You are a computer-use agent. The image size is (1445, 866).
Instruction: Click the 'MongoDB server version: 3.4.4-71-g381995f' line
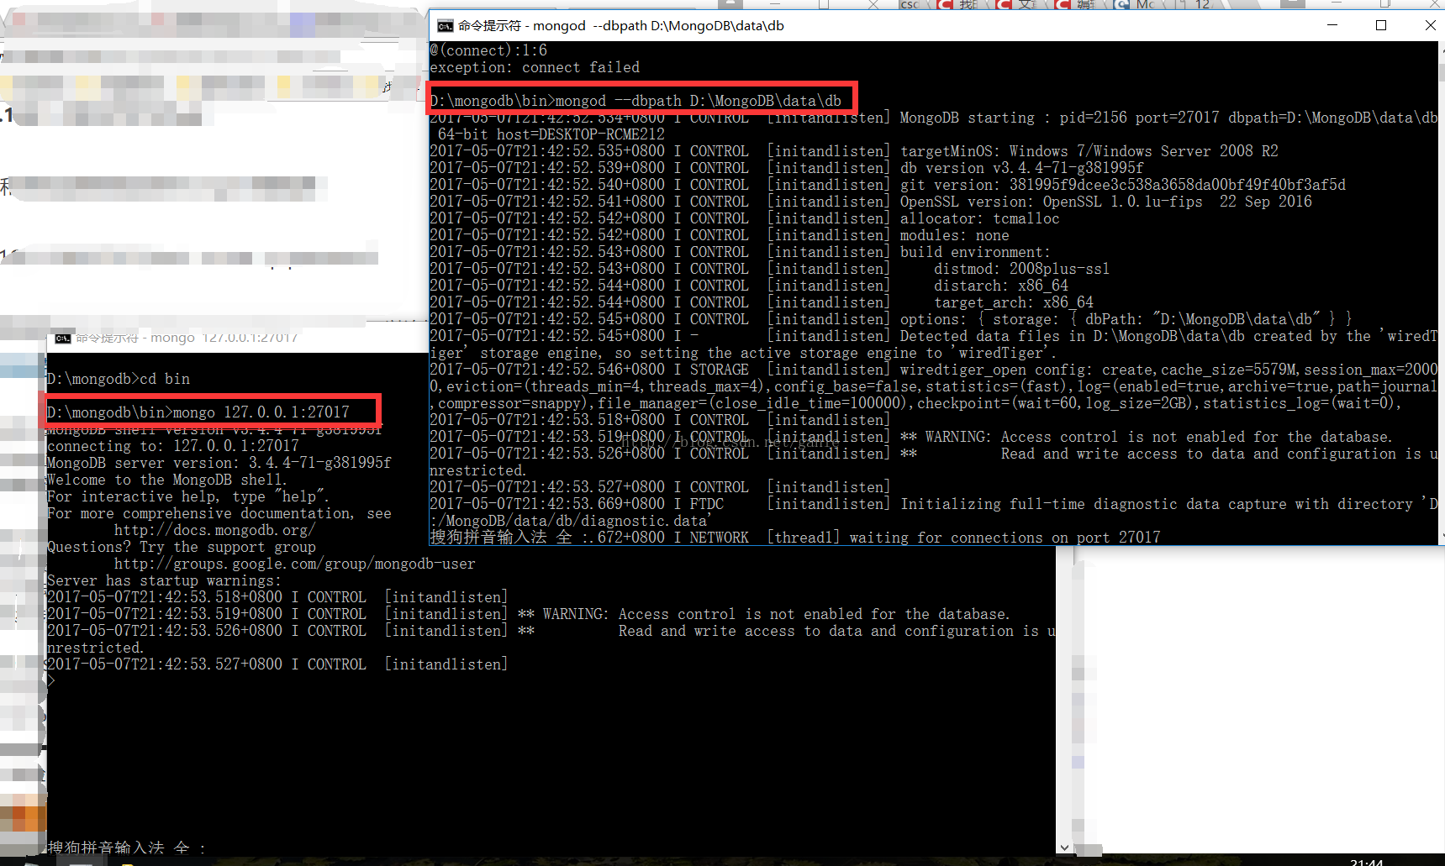219,463
